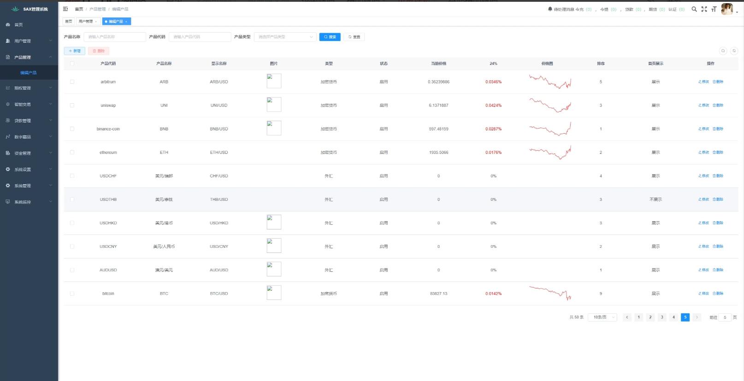744x381 pixels.
Task: Open the user avatar menu
Action: click(x=727, y=9)
